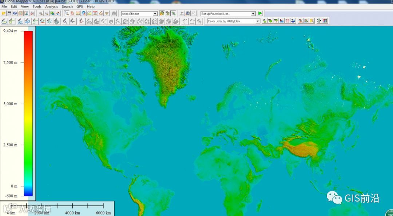Screen dimensions: 393x216
Task: Open the Analysis menu
Action: click(51, 7)
